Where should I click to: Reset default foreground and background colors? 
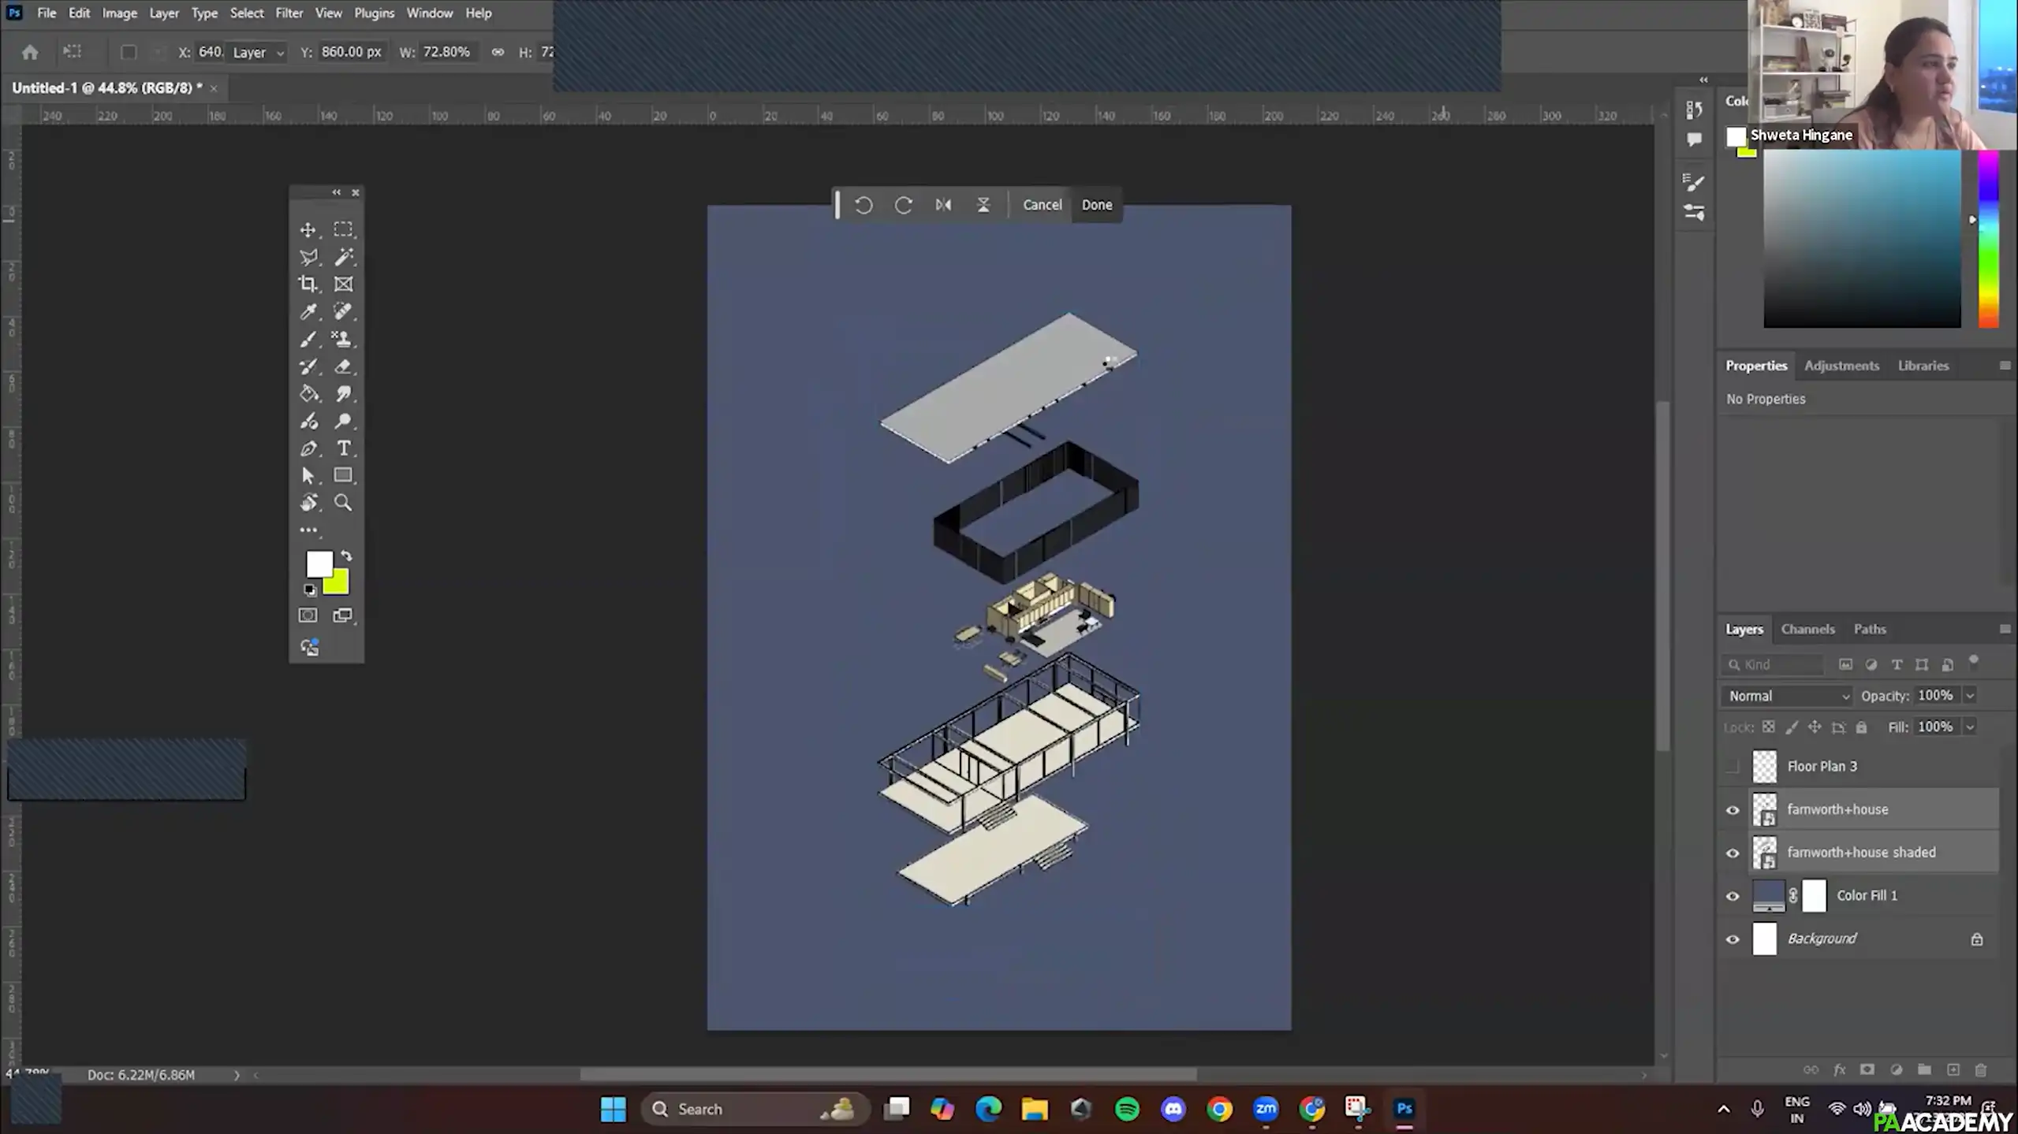point(310,590)
